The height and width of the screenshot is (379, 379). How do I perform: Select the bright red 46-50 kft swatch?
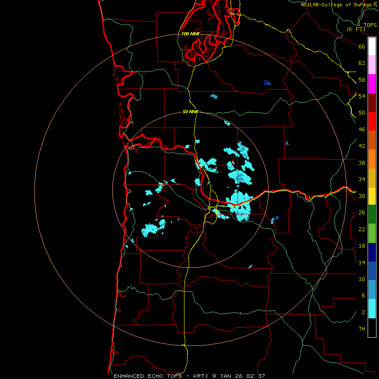(x=372, y=121)
